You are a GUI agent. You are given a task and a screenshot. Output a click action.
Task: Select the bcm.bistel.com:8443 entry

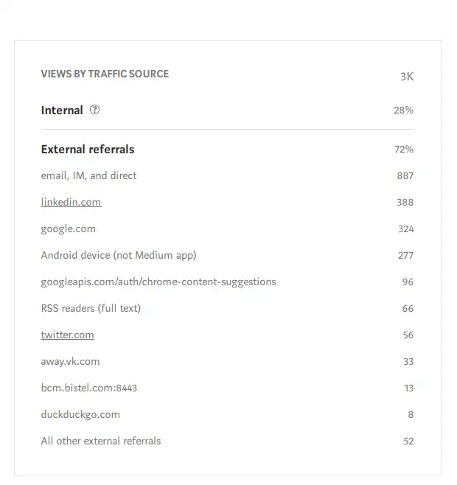[89, 388]
